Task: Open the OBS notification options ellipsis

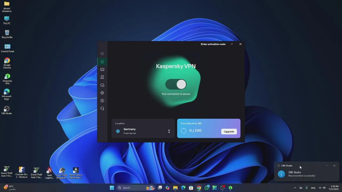Action: (x=327, y=166)
